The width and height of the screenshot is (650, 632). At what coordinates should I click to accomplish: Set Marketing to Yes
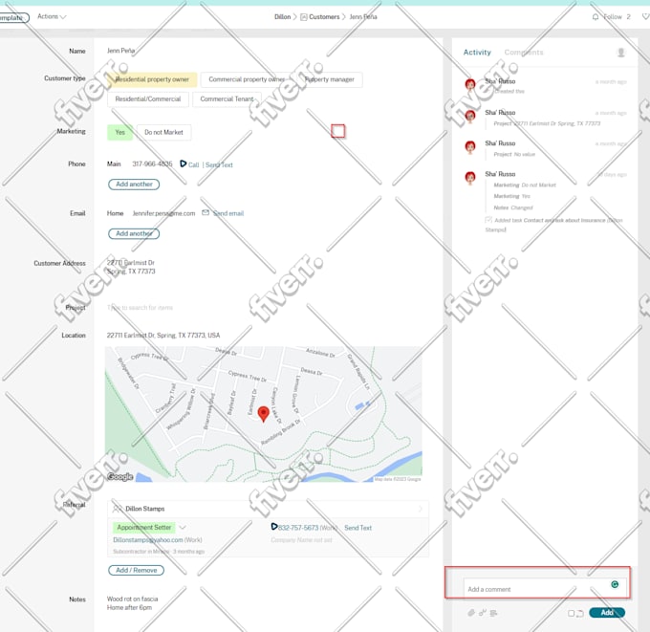pos(119,132)
